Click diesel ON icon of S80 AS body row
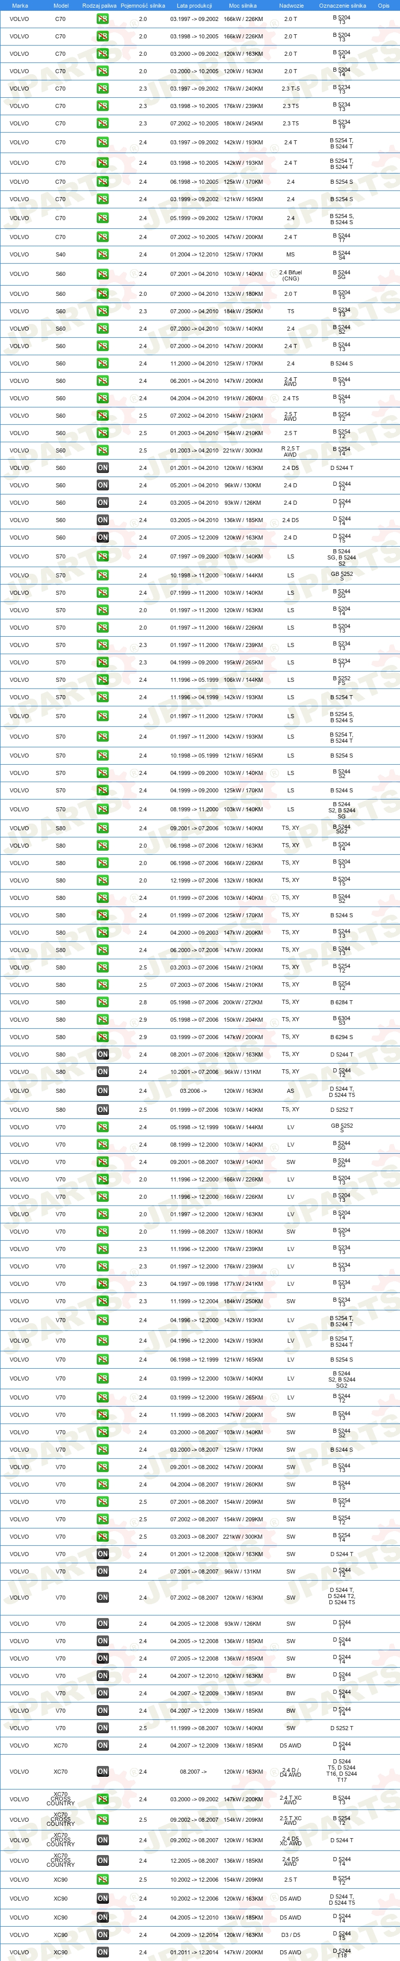Viewport: 400px width, 1961px height. coord(103,1091)
